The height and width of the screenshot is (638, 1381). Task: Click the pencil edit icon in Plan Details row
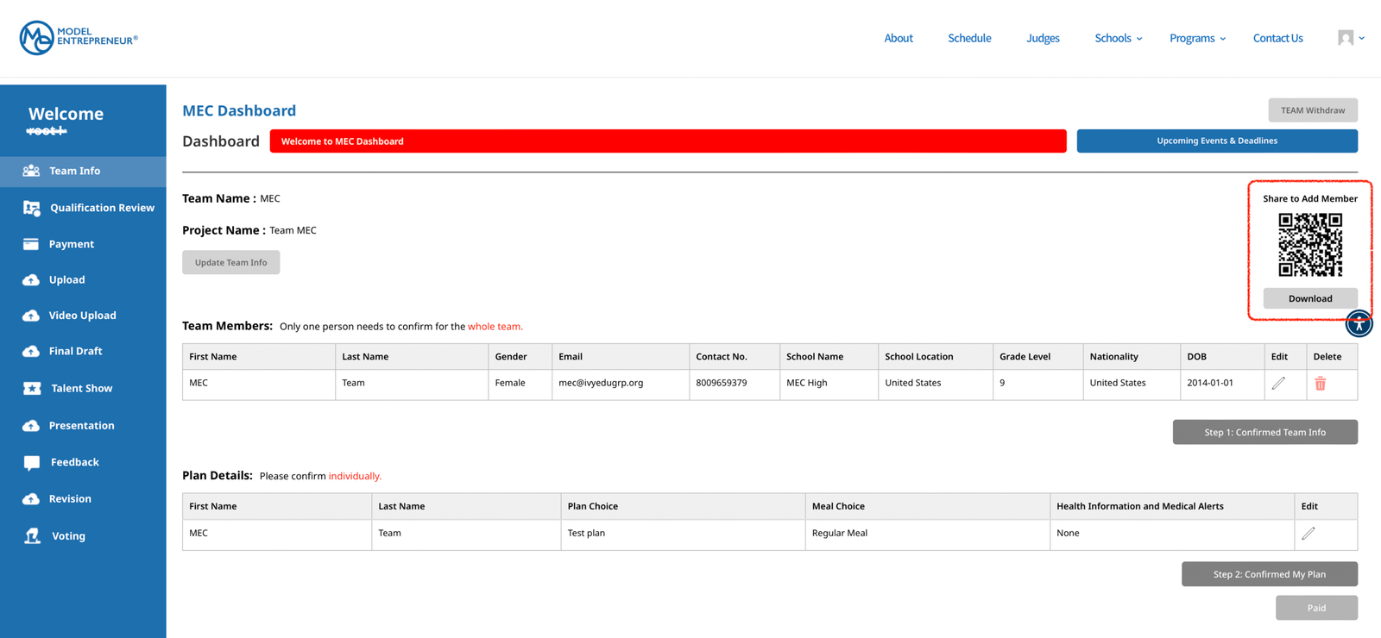(1308, 534)
